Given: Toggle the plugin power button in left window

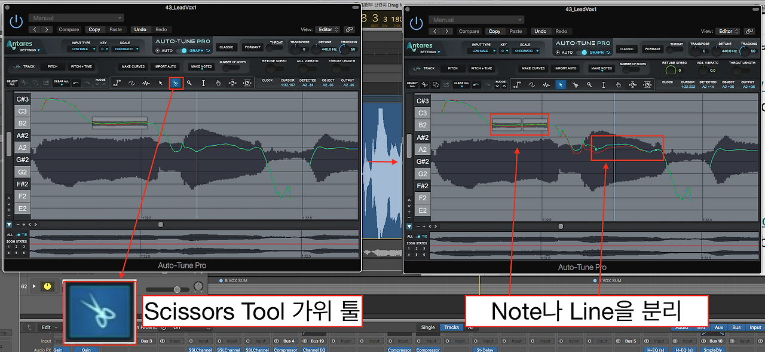Looking at the screenshot, I should pos(16,22).
